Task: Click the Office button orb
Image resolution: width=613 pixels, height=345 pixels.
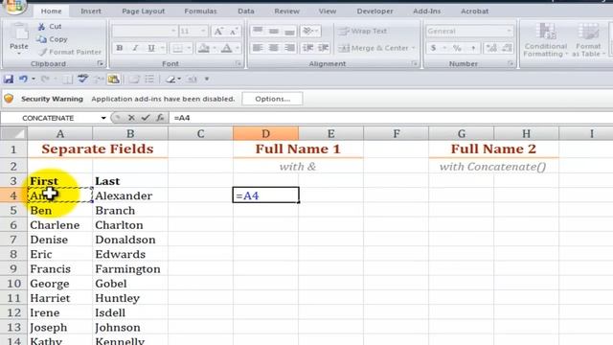Action: [14, 6]
